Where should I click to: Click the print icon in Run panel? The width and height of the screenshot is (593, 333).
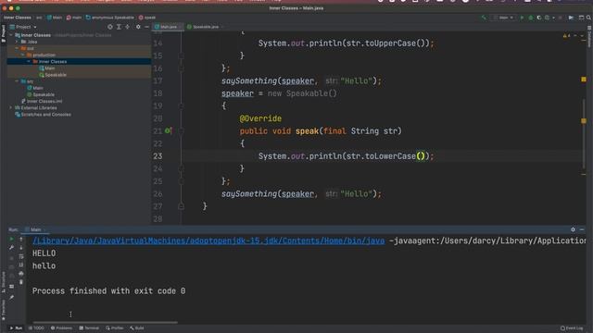click(x=21, y=274)
